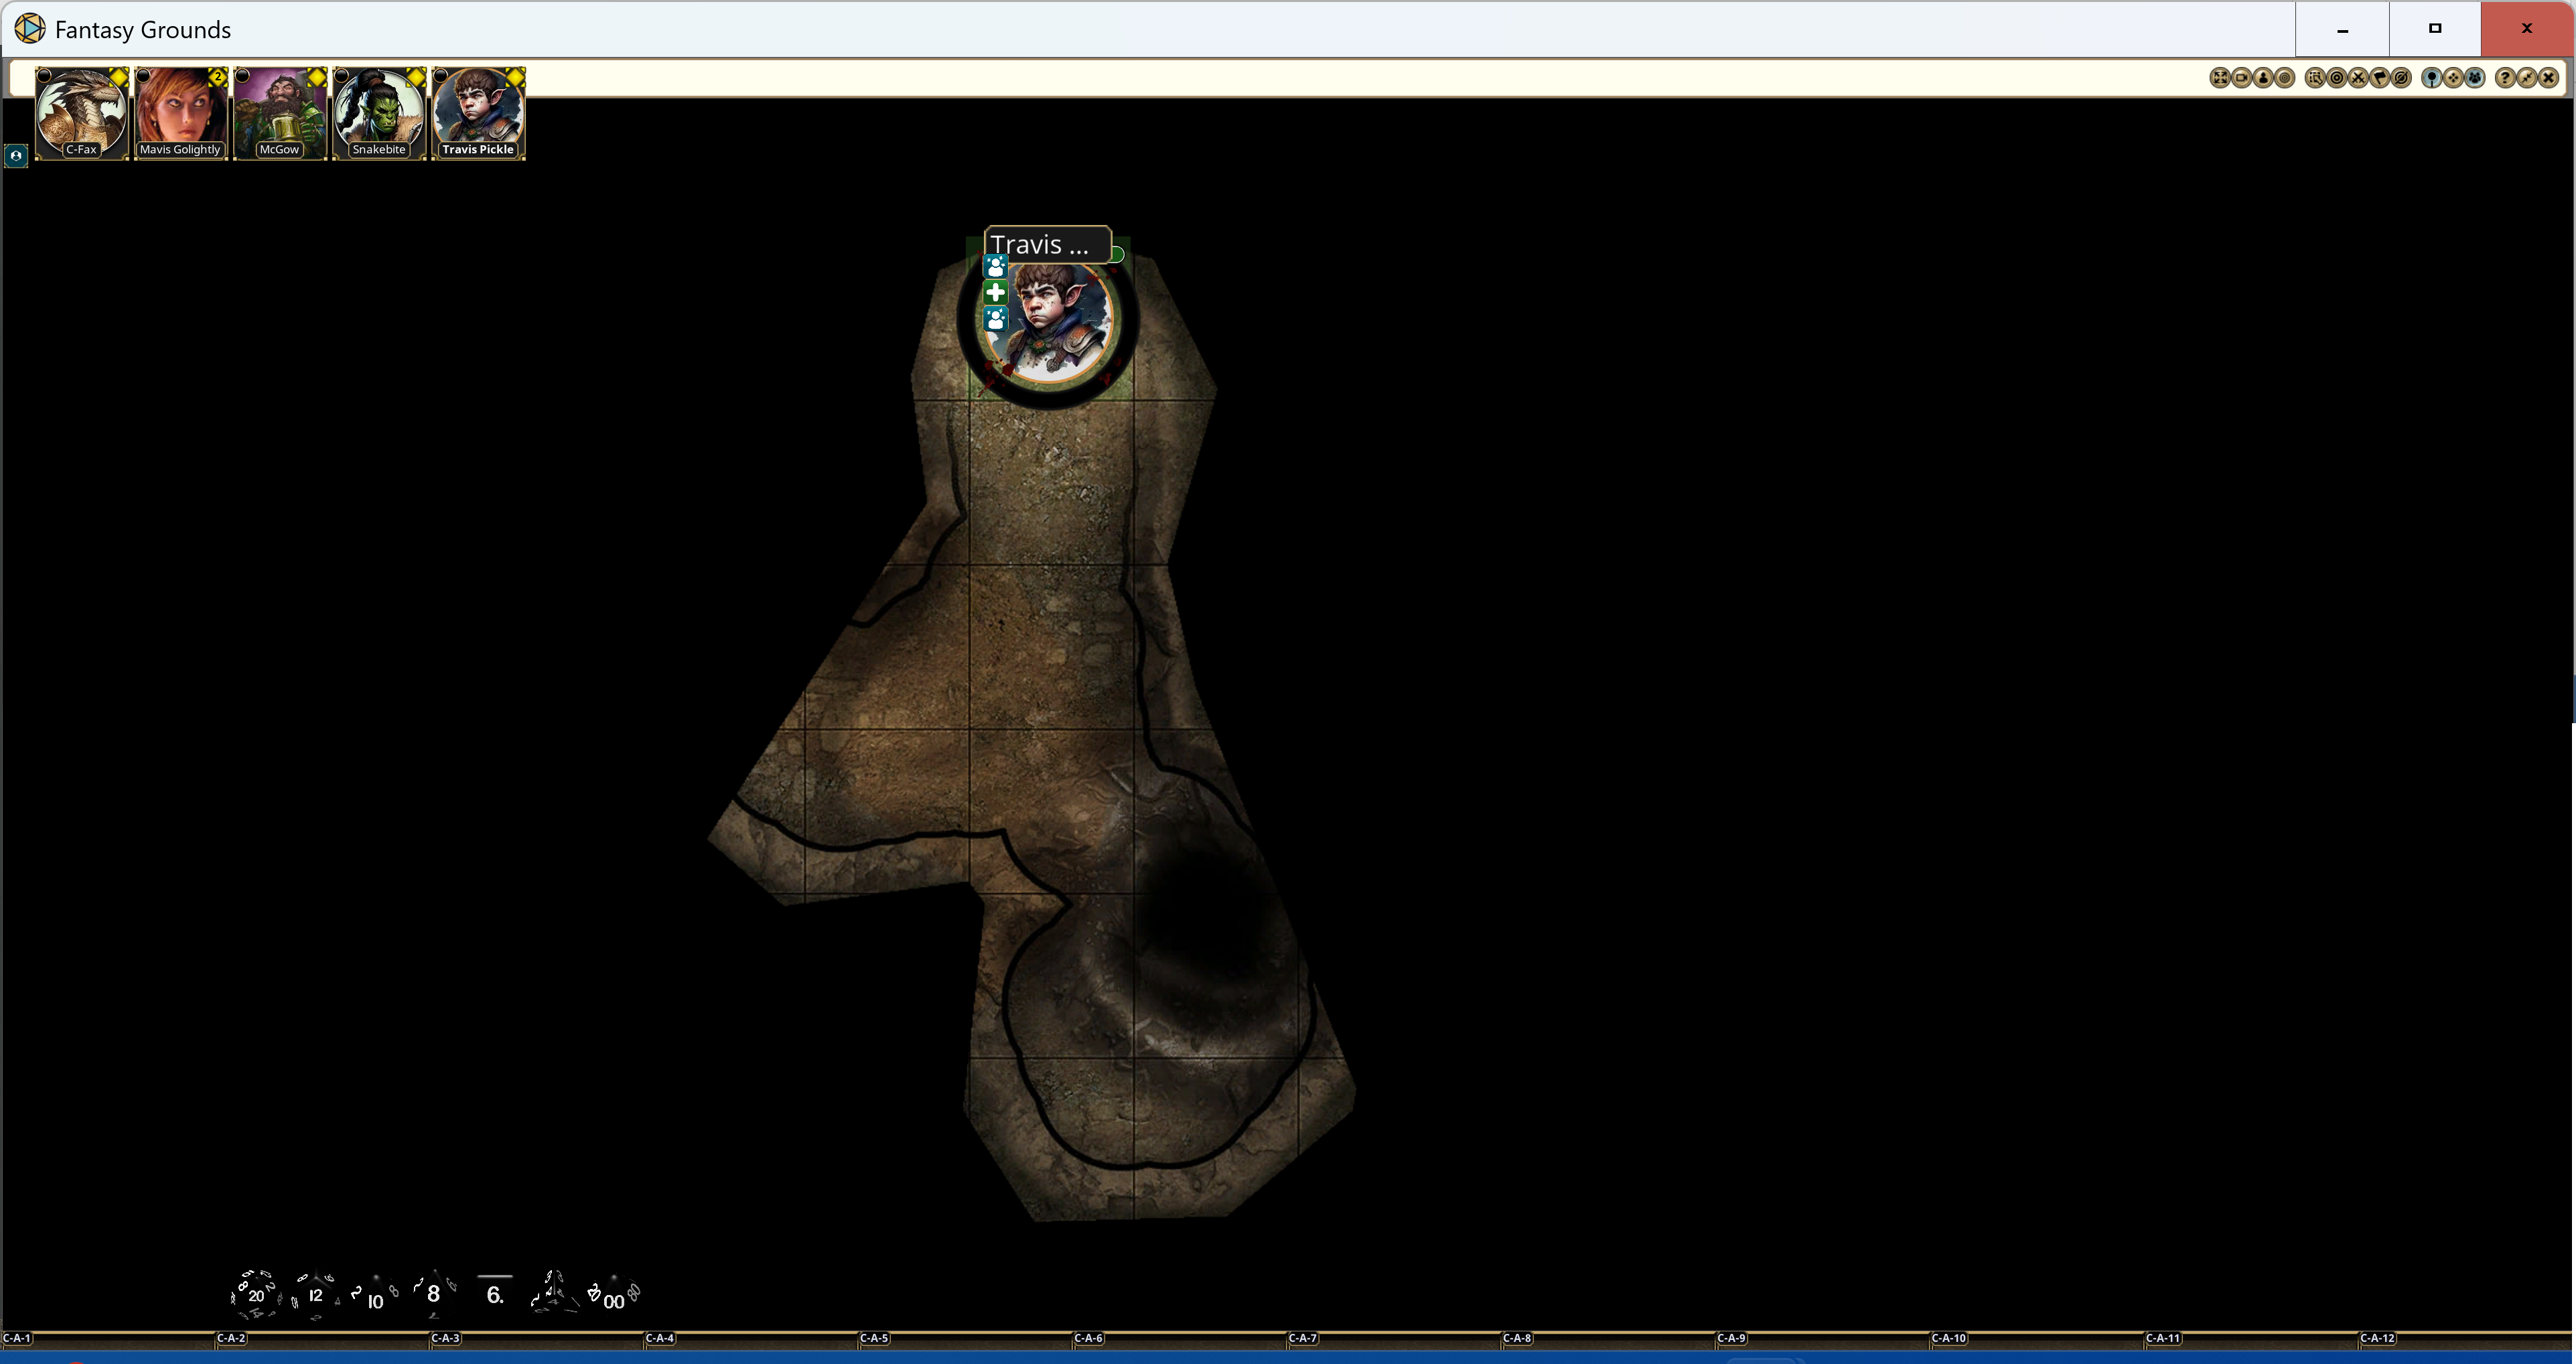Click the bullseye target toolbar icon
2576x1364 pixels.
pos(2337,78)
